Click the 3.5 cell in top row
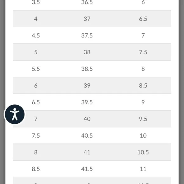 pyautogui.click(x=36, y=2)
